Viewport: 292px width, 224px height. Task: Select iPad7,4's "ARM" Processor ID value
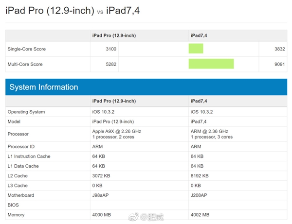click(196, 147)
